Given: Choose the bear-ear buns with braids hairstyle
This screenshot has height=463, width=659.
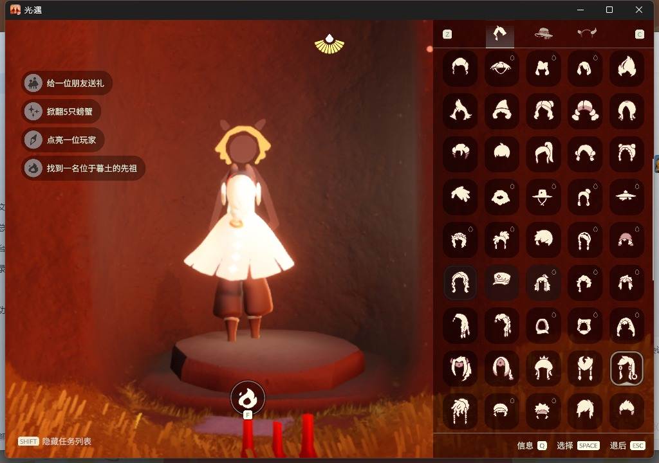Looking at the screenshot, I should click(x=626, y=154).
